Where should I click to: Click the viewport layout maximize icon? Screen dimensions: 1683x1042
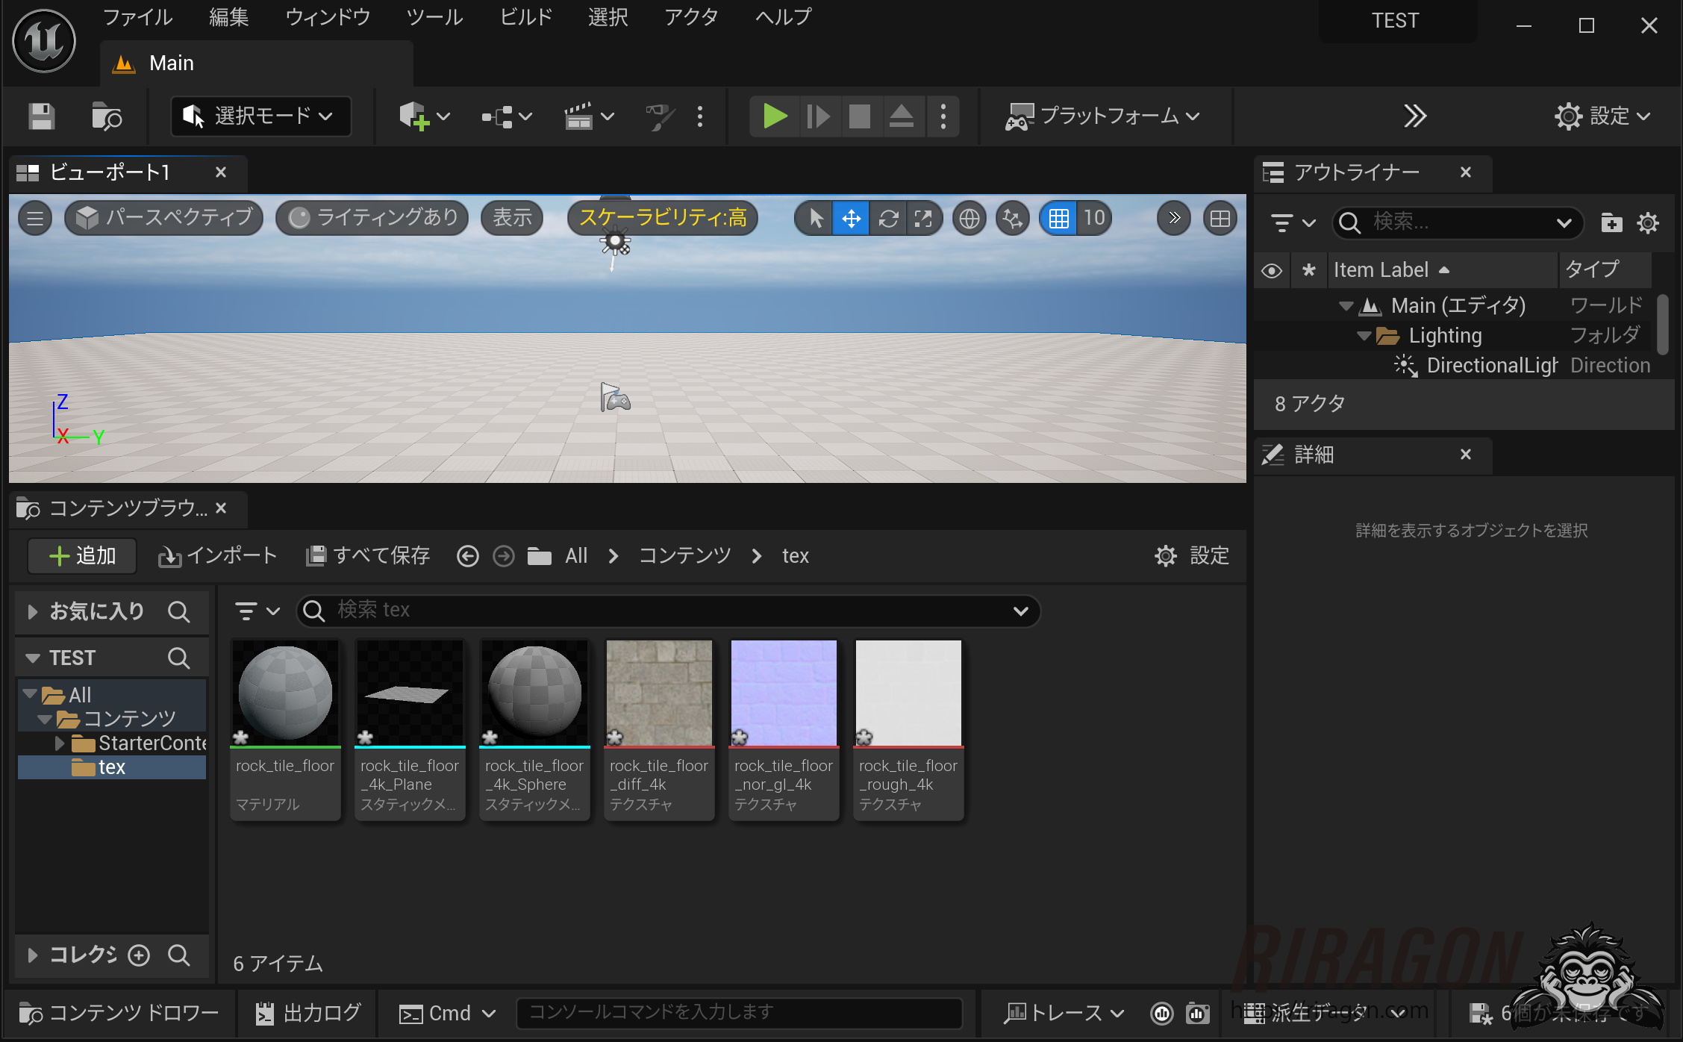click(x=1220, y=219)
